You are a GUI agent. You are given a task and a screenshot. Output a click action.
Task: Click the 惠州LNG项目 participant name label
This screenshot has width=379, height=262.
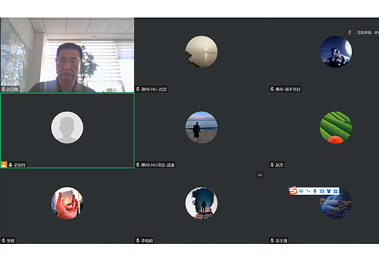[158, 165]
